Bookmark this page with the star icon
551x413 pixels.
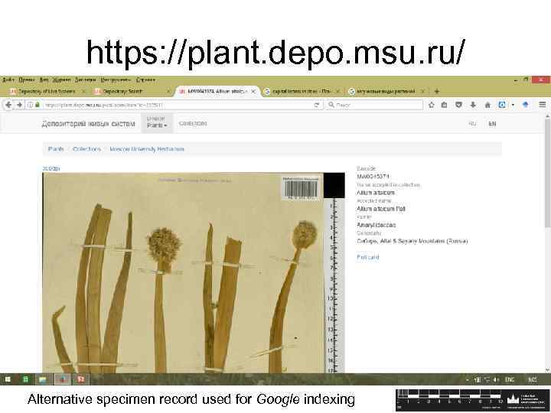point(432,105)
